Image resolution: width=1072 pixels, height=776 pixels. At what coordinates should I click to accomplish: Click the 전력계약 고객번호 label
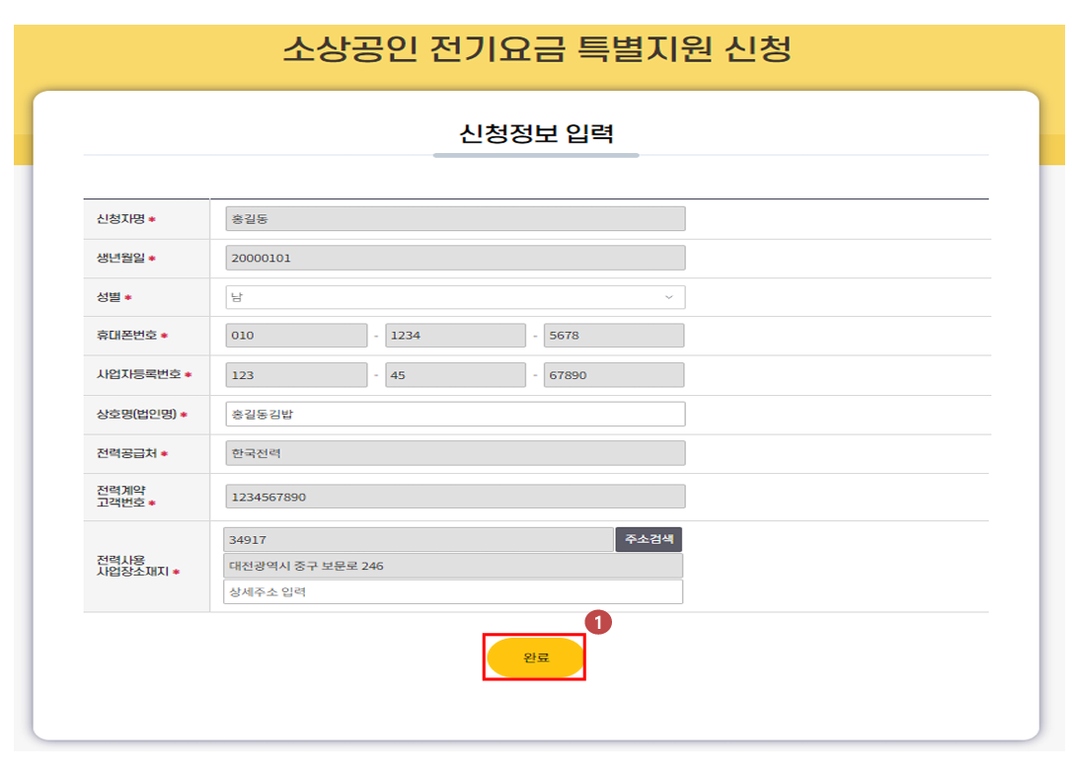pos(121,497)
